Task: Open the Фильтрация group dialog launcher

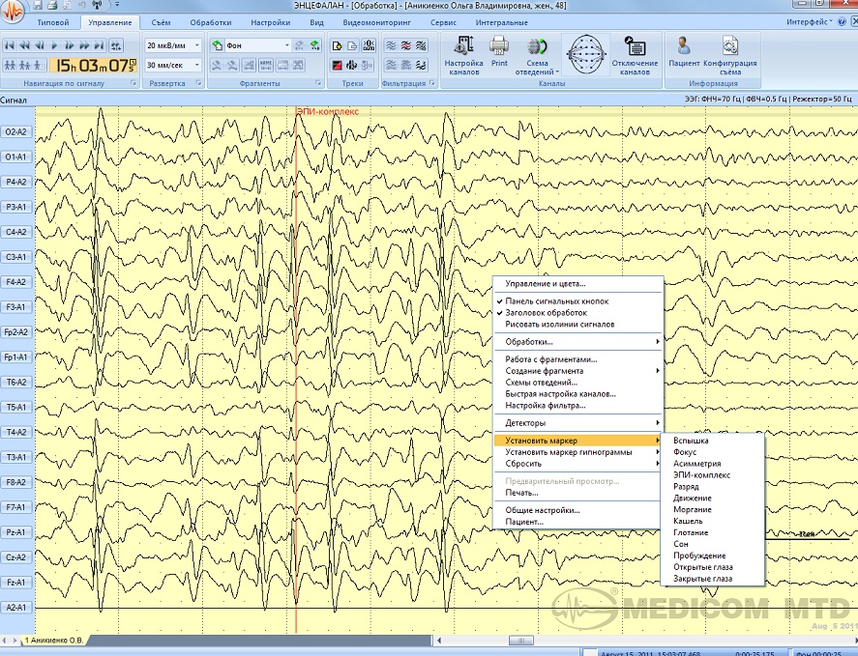Action: (x=432, y=83)
